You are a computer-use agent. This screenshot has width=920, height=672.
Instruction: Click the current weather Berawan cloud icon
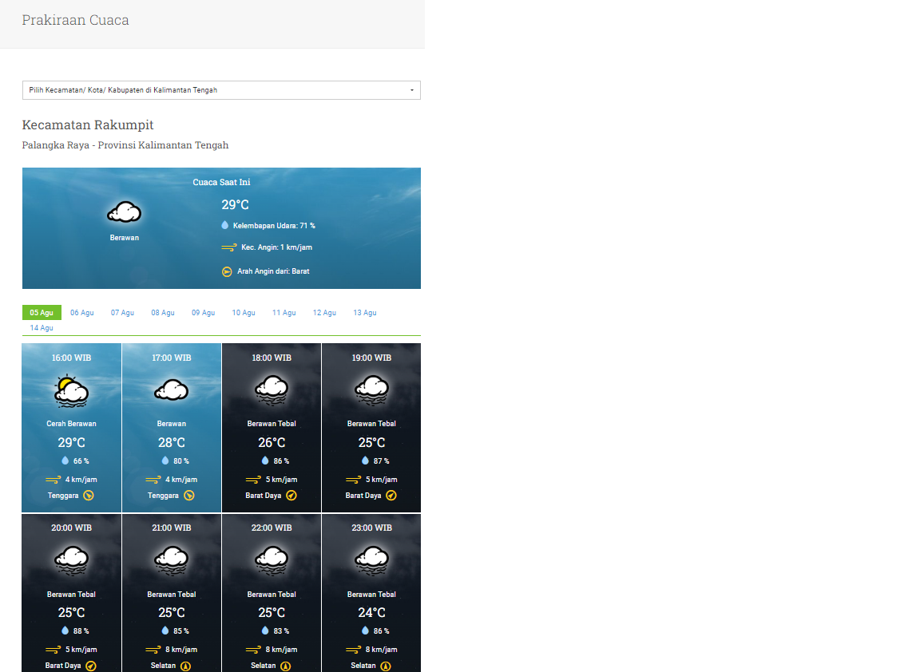point(125,212)
